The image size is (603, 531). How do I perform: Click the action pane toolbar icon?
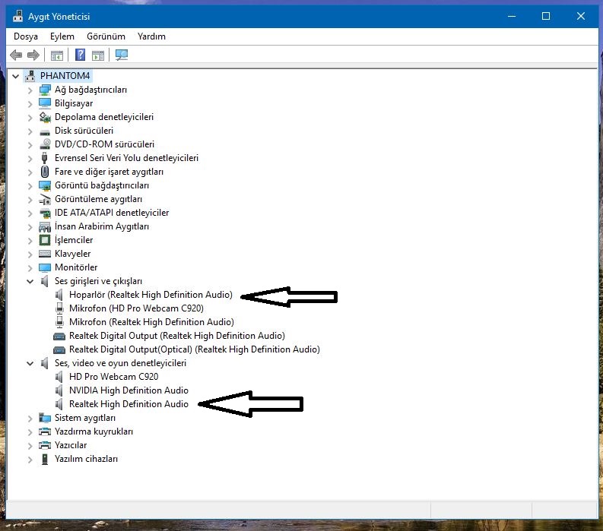pyautogui.click(x=98, y=55)
